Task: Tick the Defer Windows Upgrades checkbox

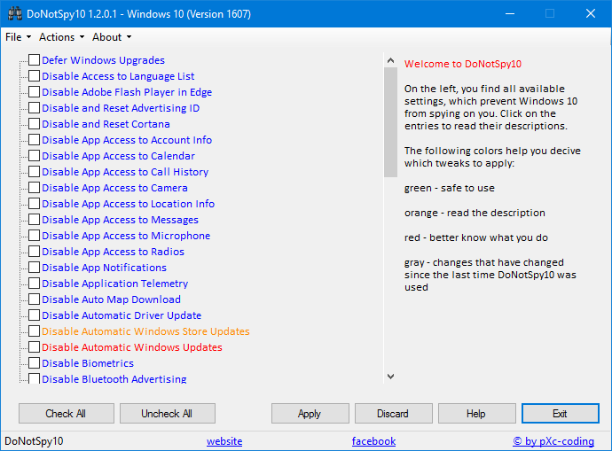Action: (x=34, y=60)
